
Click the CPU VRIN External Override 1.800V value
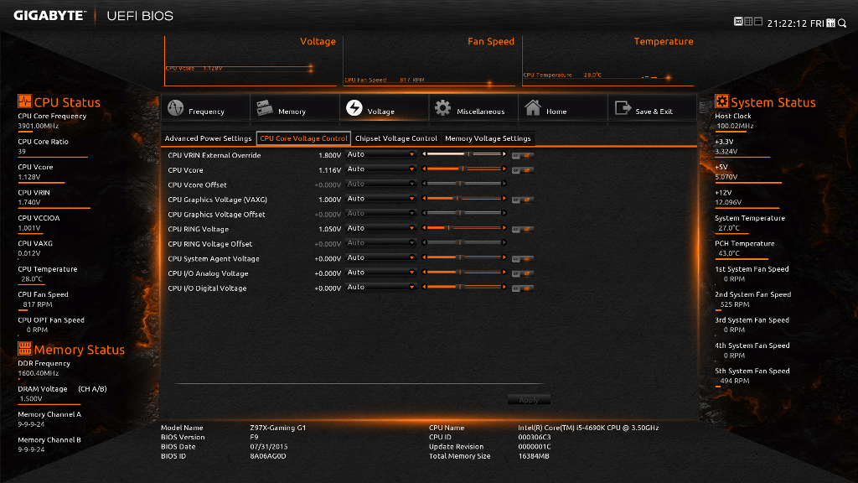(329, 155)
